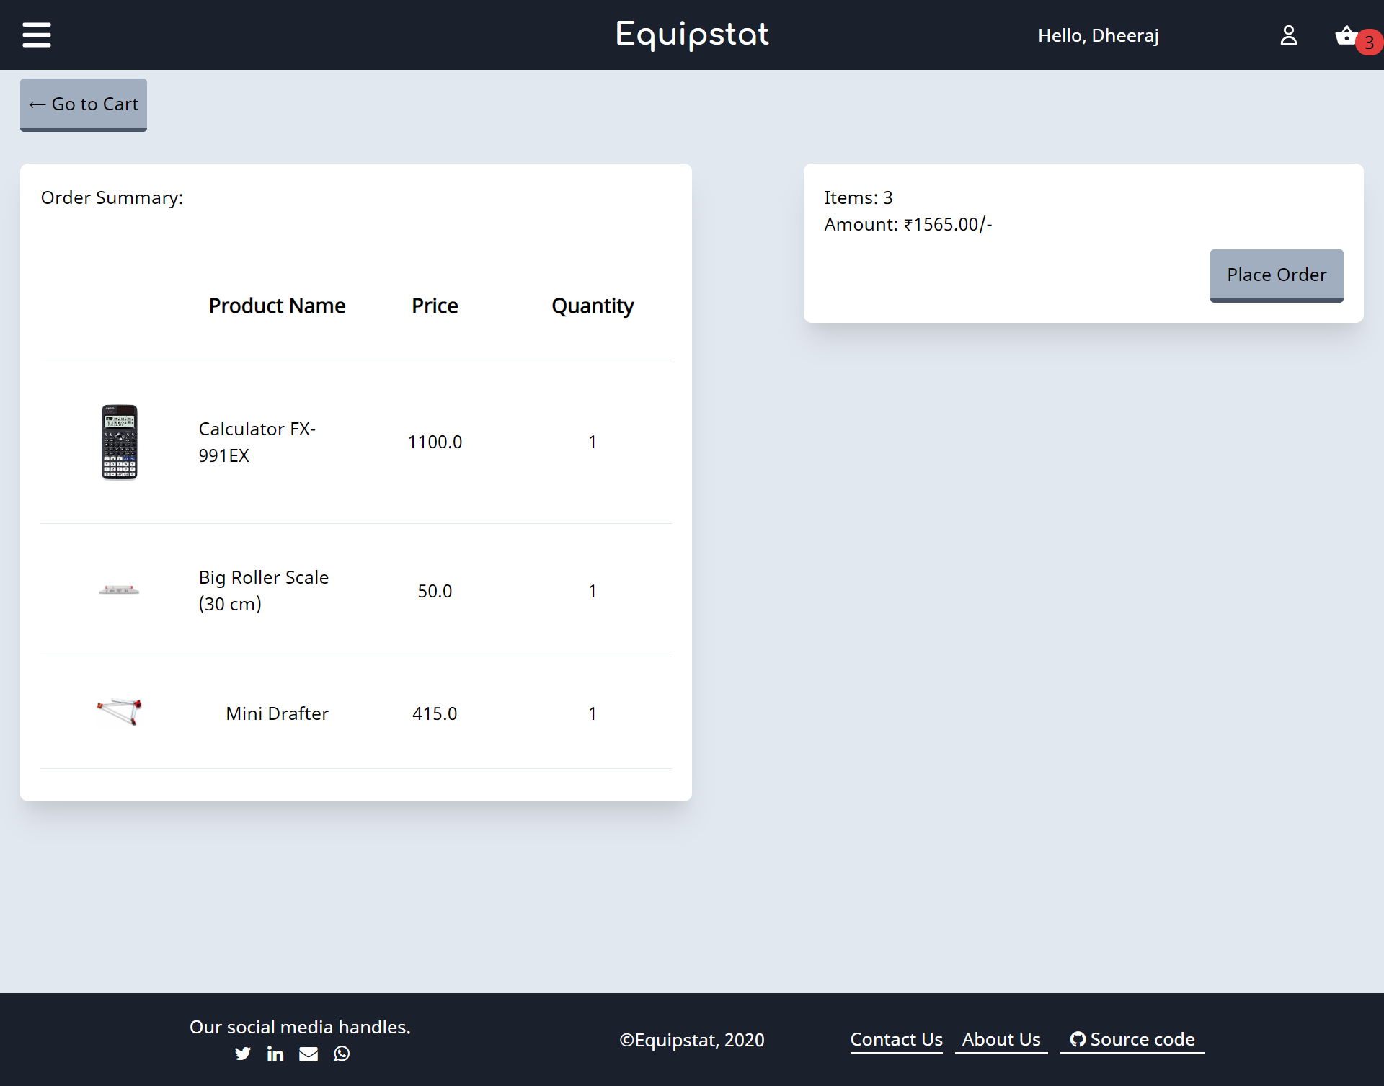
Task: Open the LinkedIn social icon
Action: [275, 1054]
